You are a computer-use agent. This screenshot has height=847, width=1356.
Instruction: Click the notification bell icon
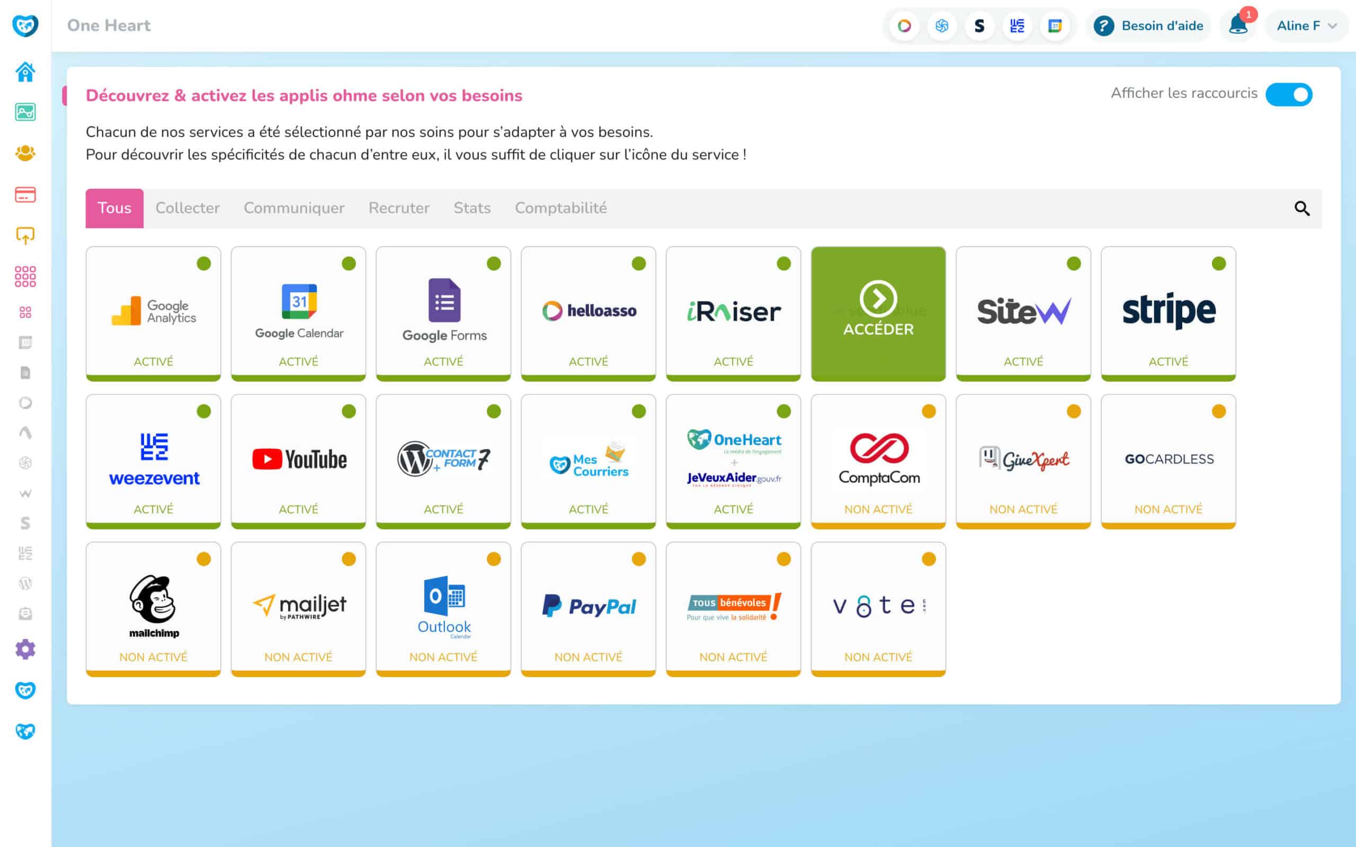point(1238,26)
